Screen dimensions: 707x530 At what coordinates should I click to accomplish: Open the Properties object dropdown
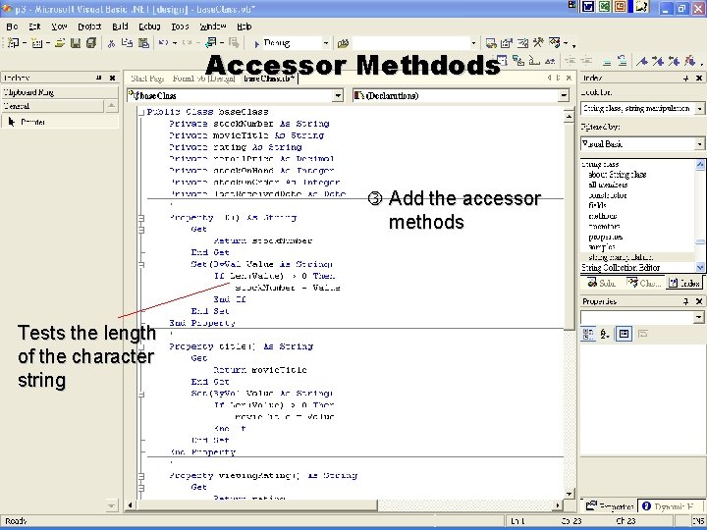(x=698, y=317)
